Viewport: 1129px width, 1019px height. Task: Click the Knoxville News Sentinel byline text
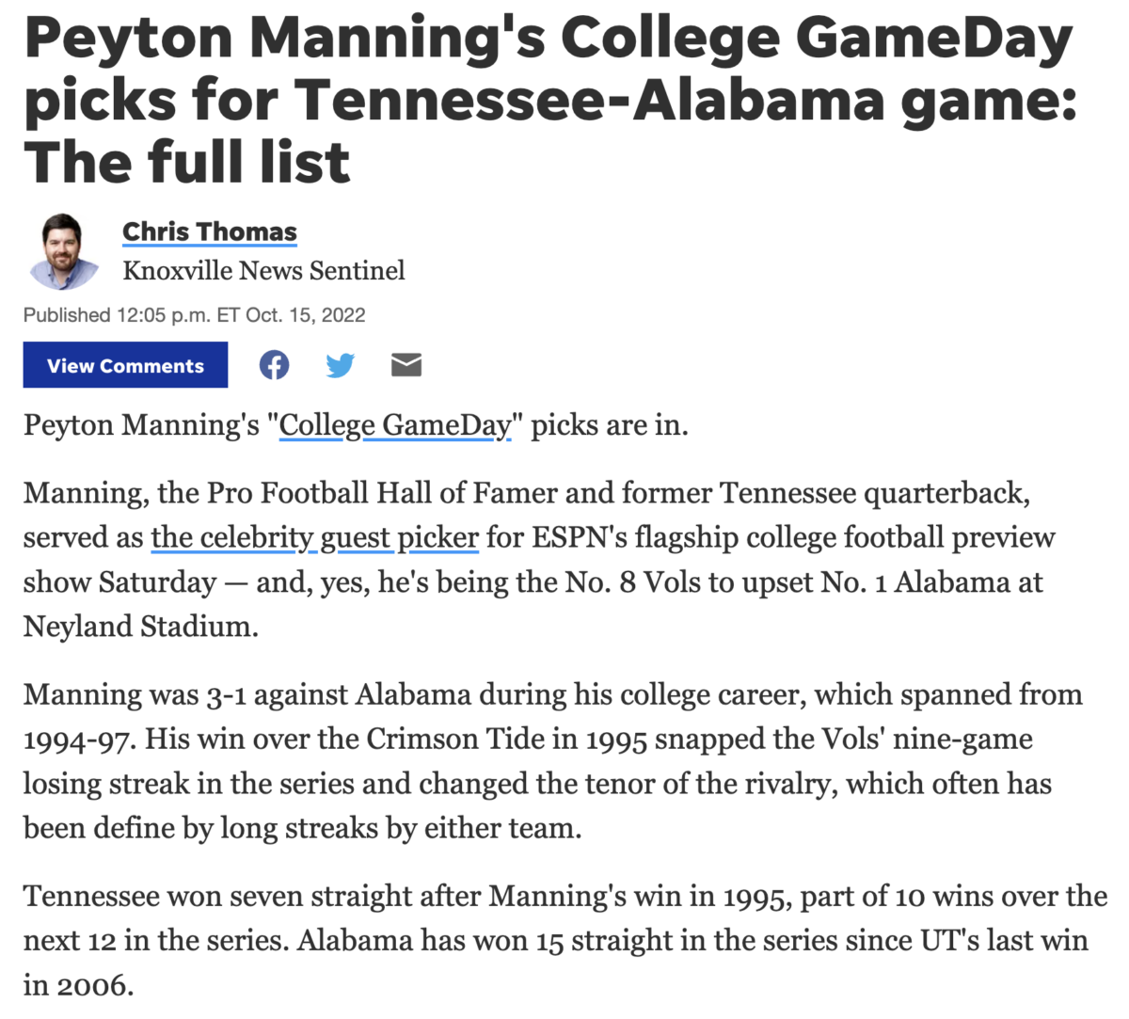pyautogui.click(x=263, y=271)
